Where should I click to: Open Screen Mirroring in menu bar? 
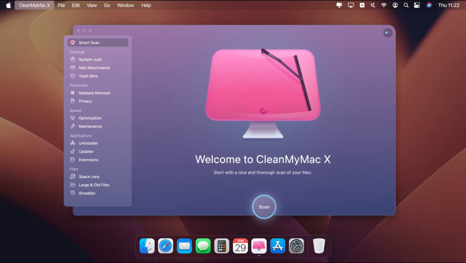coord(351,5)
